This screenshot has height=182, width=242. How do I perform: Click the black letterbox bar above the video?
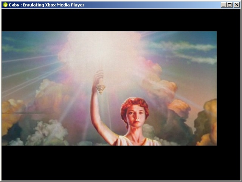(x=113, y=20)
